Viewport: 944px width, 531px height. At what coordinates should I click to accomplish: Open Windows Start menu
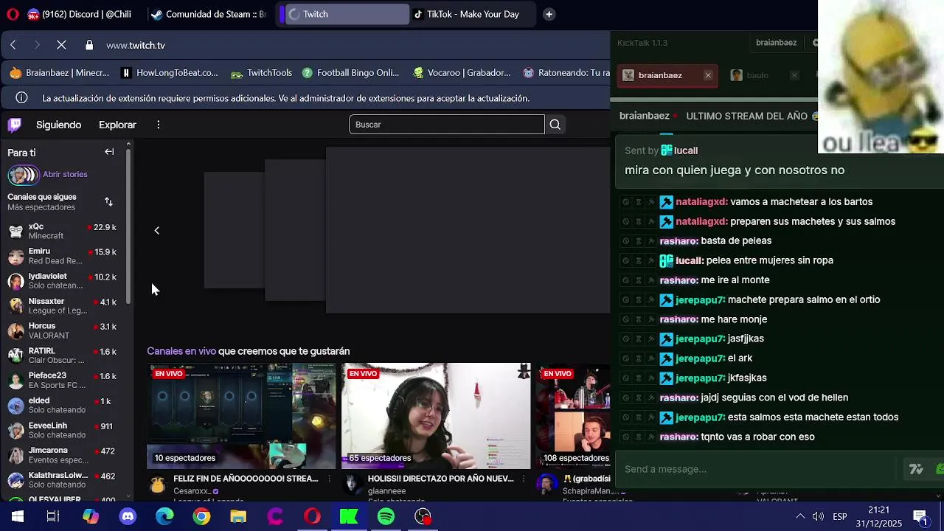17,517
